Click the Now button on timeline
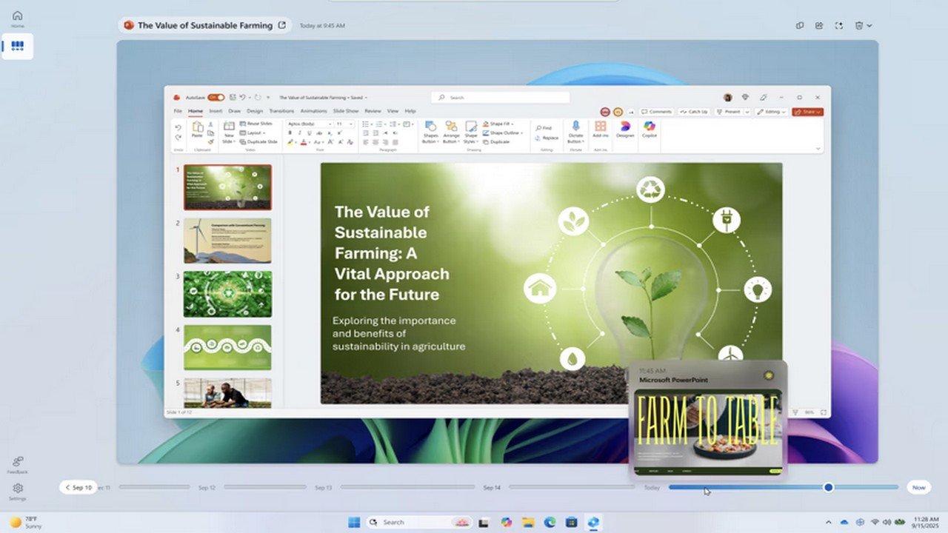948x533 pixels. [x=918, y=487]
